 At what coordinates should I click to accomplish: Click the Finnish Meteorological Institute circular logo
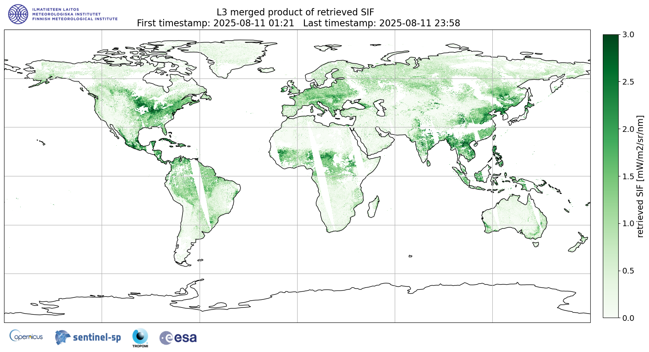[18, 14]
